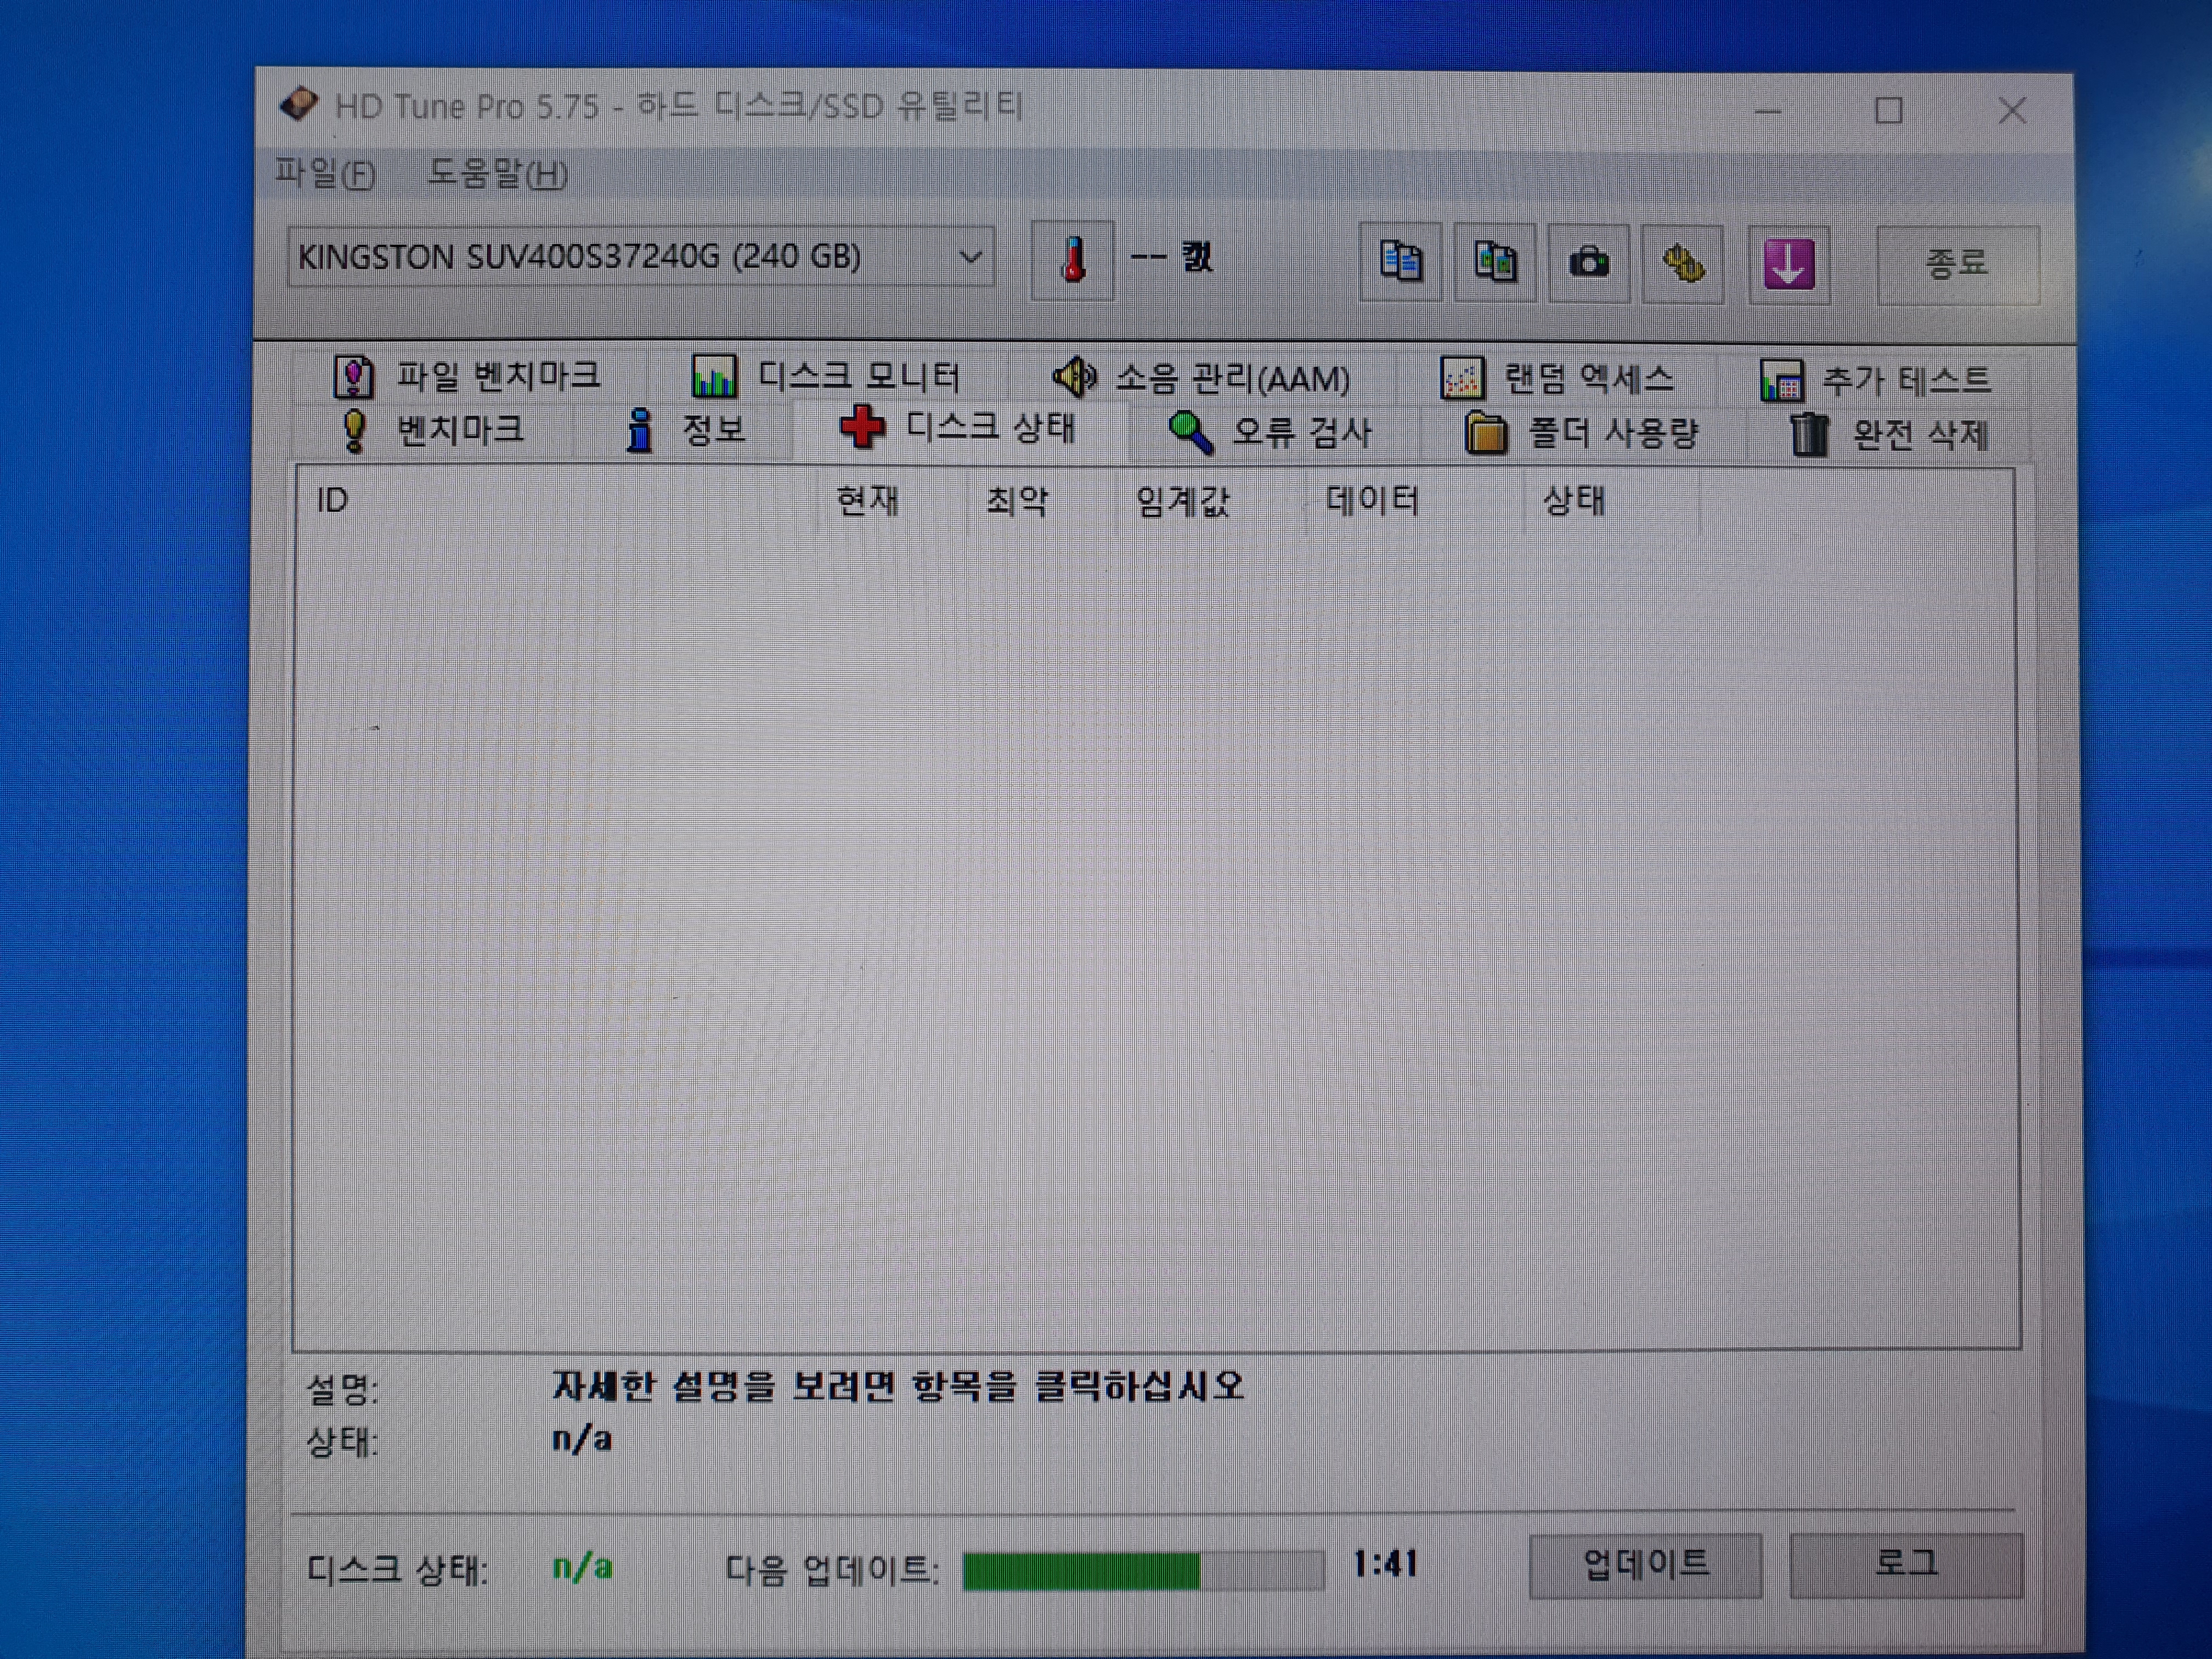Maximize the HD Tune Pro window
The image size is (2212, 1659).
pyautogui.click(x=1888, y=111)
